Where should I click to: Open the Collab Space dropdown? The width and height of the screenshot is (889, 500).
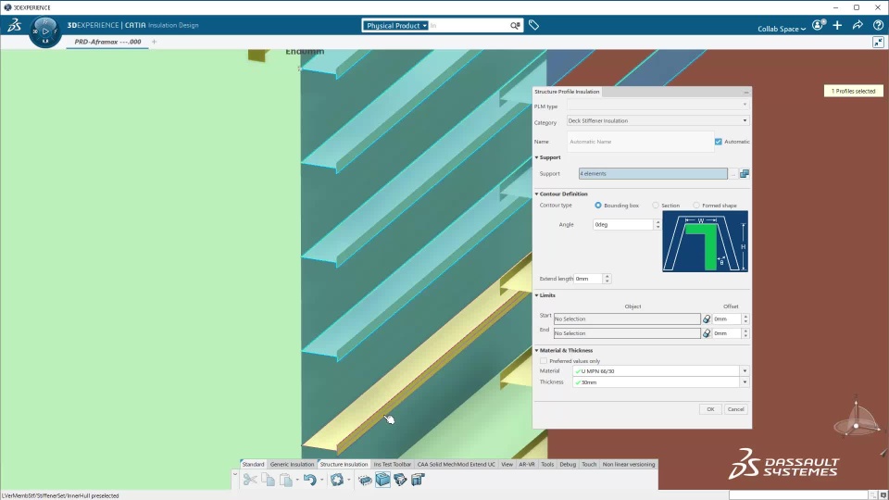pyautogui.click(x=782, y=29)
